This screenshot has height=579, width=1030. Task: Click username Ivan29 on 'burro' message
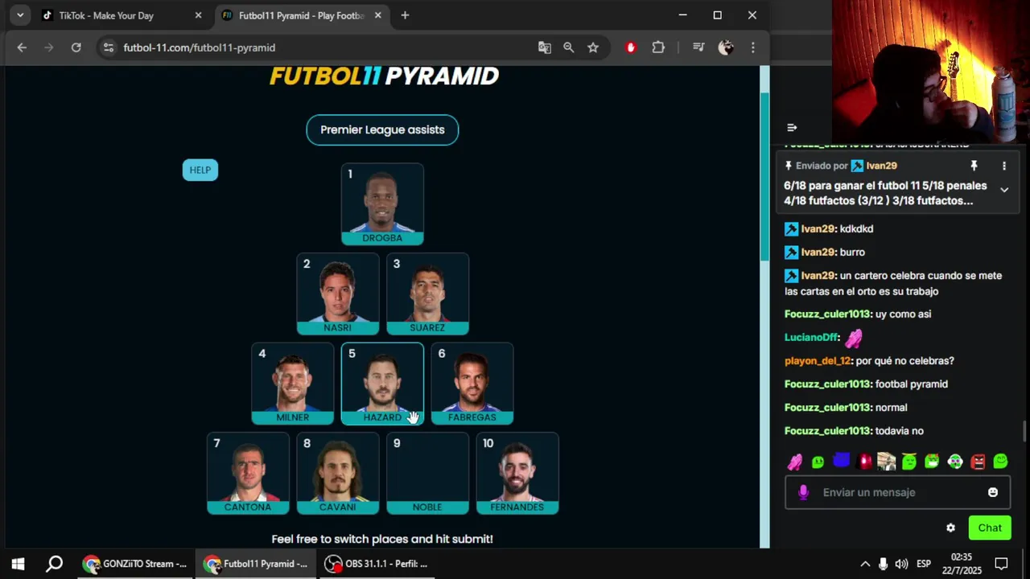point(818,253)
